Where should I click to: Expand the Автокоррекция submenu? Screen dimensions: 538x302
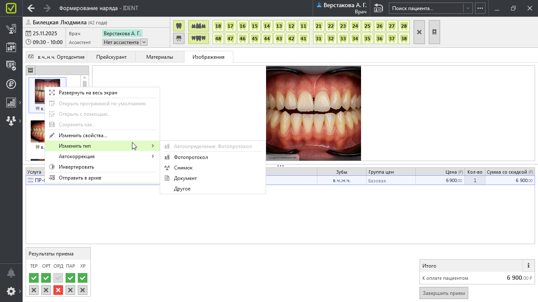pos(101,156)
